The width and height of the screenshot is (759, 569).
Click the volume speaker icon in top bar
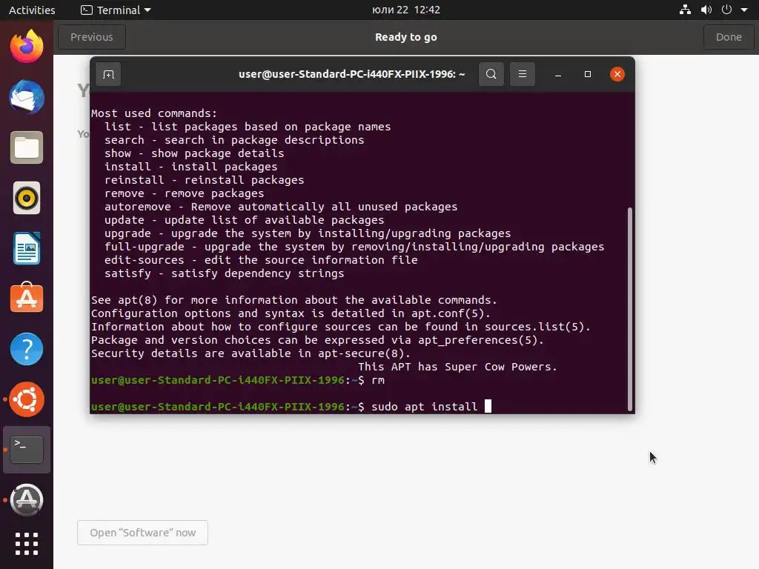coord(706,10)
